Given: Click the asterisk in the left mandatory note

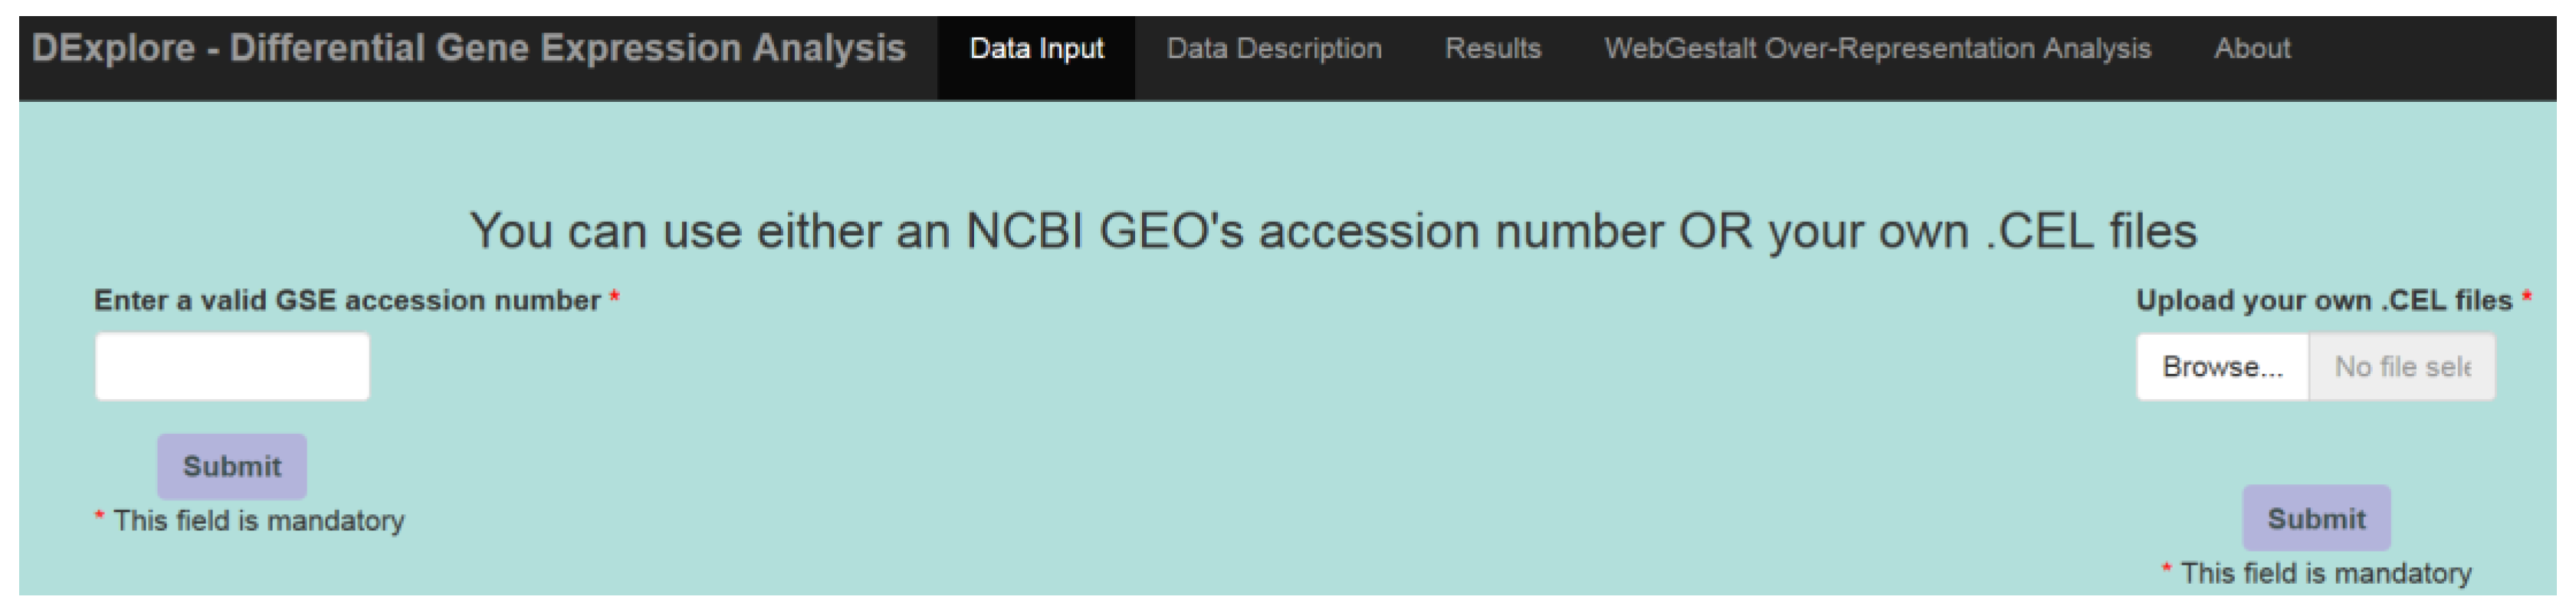Looking at the screenshot, I should point(99,517).
